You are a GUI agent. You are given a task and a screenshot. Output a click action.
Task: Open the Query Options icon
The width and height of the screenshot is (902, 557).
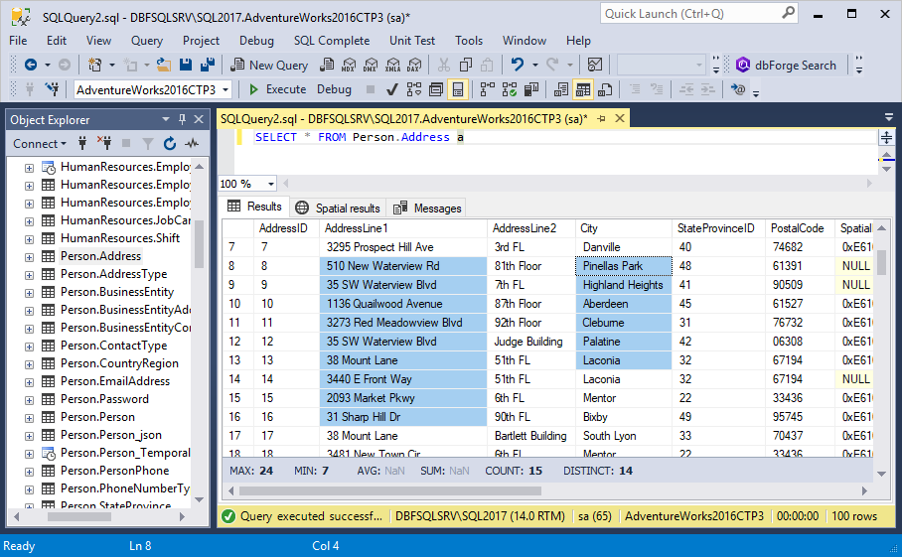436,89
